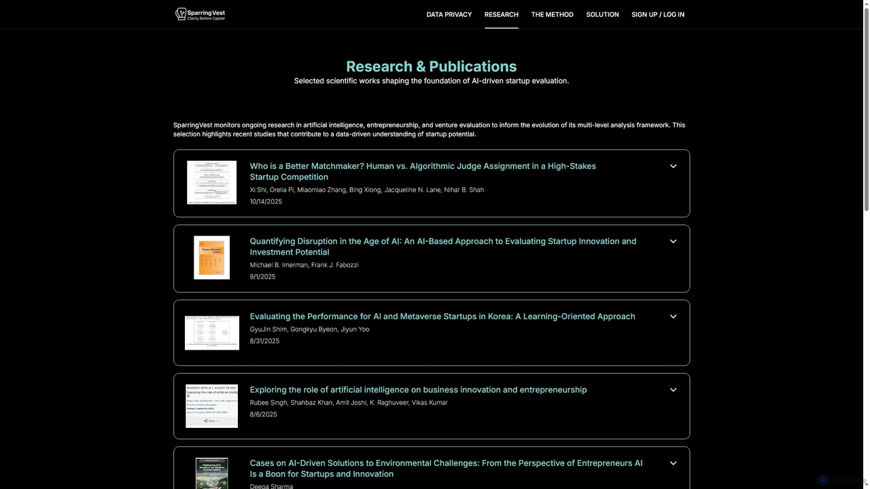Click author name Deepa Sharma
The width and height of the screenshot is (870, 489).
[271, 486]
